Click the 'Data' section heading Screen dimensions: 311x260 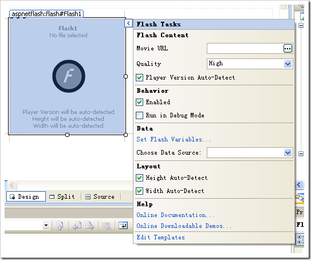pos(145,128)
